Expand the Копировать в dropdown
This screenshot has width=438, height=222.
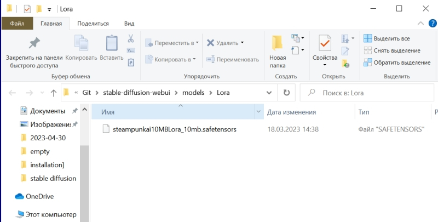[x=171, y=59]
